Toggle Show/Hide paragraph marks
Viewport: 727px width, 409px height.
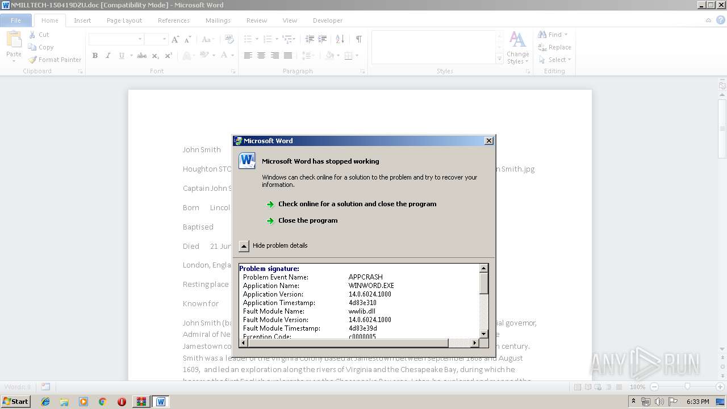pyautogui.click(x=358, y=39)
